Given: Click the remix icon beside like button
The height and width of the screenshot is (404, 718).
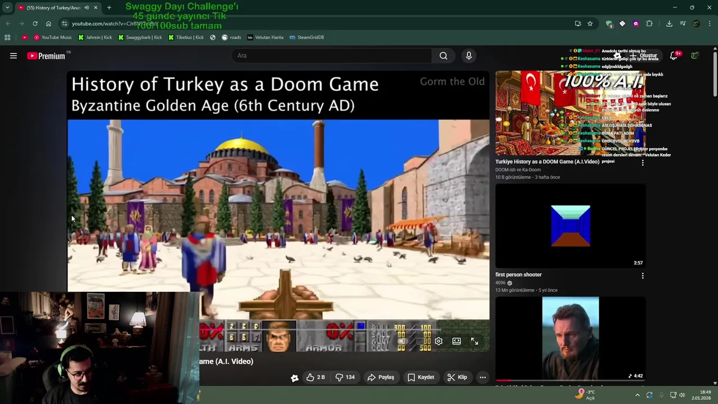Looking at the screenshot, I should (x=294, y=378).
